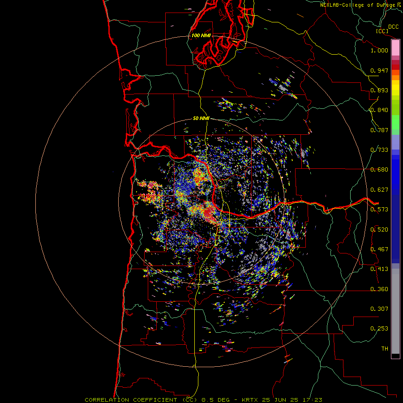Click the 0.573 color scale value
Screen dimensions: 403x403
379,210
